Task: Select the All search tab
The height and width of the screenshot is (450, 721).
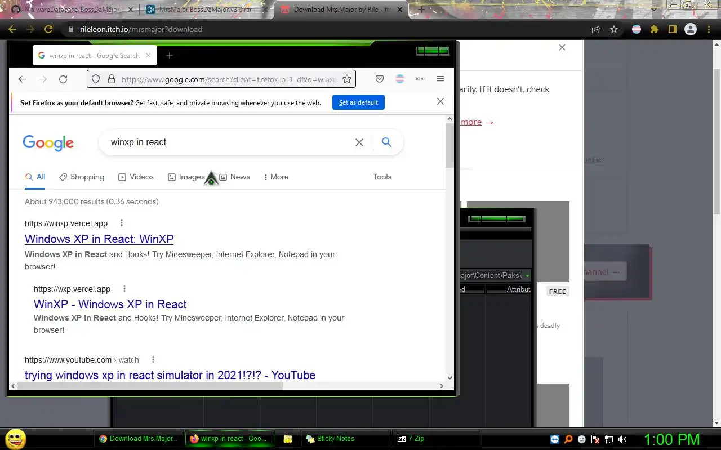Action: pyautogui.click(x=35, y=177)
